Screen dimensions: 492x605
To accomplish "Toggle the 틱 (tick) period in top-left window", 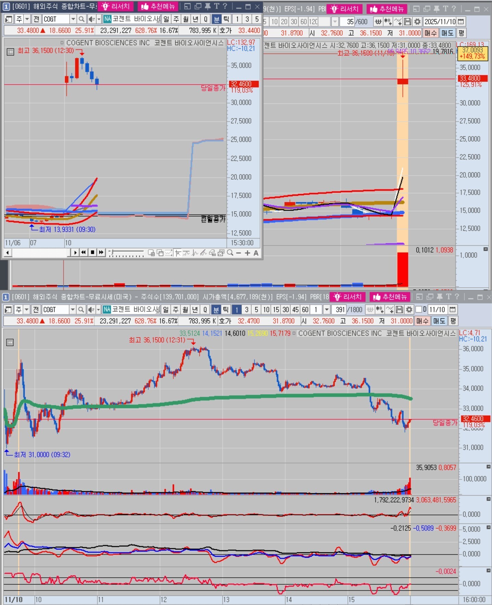I will click(x=226, y=19).
